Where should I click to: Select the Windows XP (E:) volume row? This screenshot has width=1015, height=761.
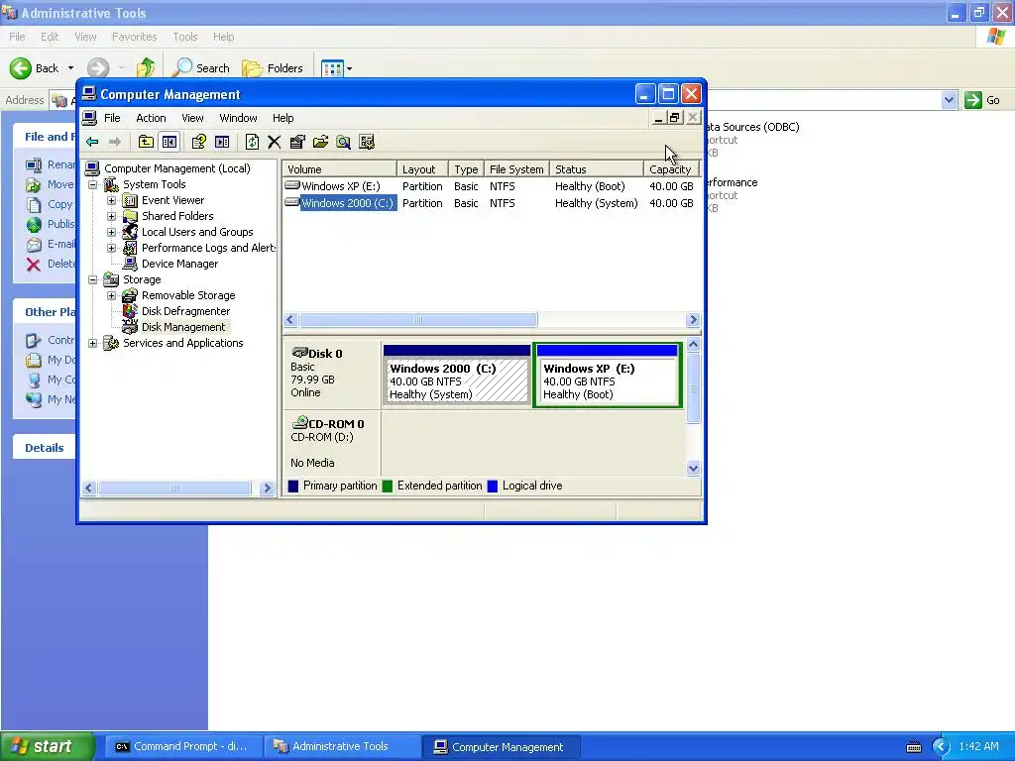pyautogui.click(x=492, y=186)
